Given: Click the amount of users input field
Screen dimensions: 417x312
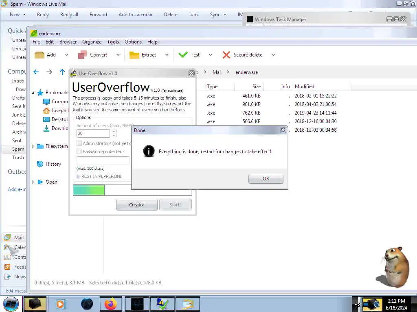Looking at the screenshot, I should pyautogui.click(x=93, y=133).
